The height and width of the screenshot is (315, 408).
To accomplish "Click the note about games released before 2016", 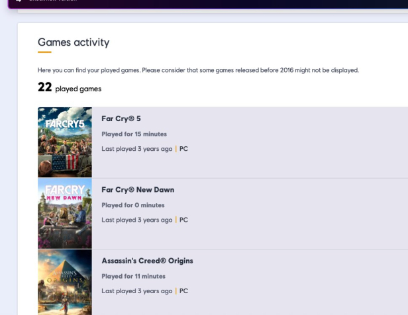I will [x=198, y=70].
